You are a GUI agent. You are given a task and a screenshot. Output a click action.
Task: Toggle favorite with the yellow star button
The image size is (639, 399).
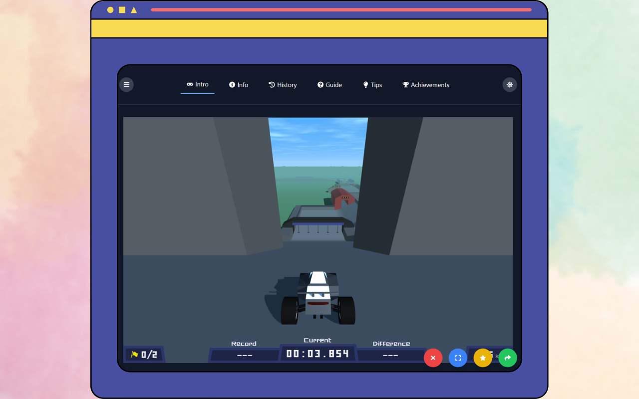click(x=483, y=358)
